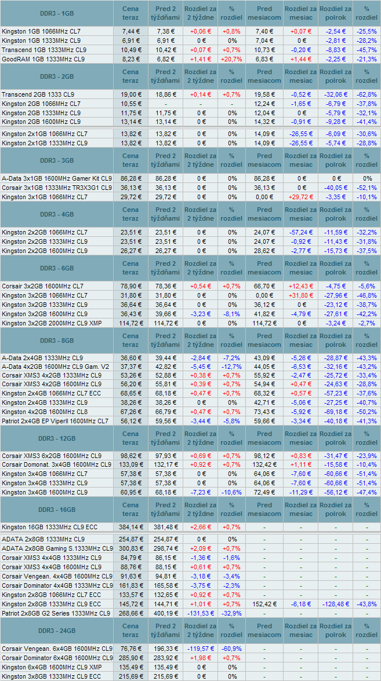This screenshot has width=381, height=681.
Task: Click the Kingston 6x4GB 1600MHz CL9 XMP name
Action: pos(52,667)
